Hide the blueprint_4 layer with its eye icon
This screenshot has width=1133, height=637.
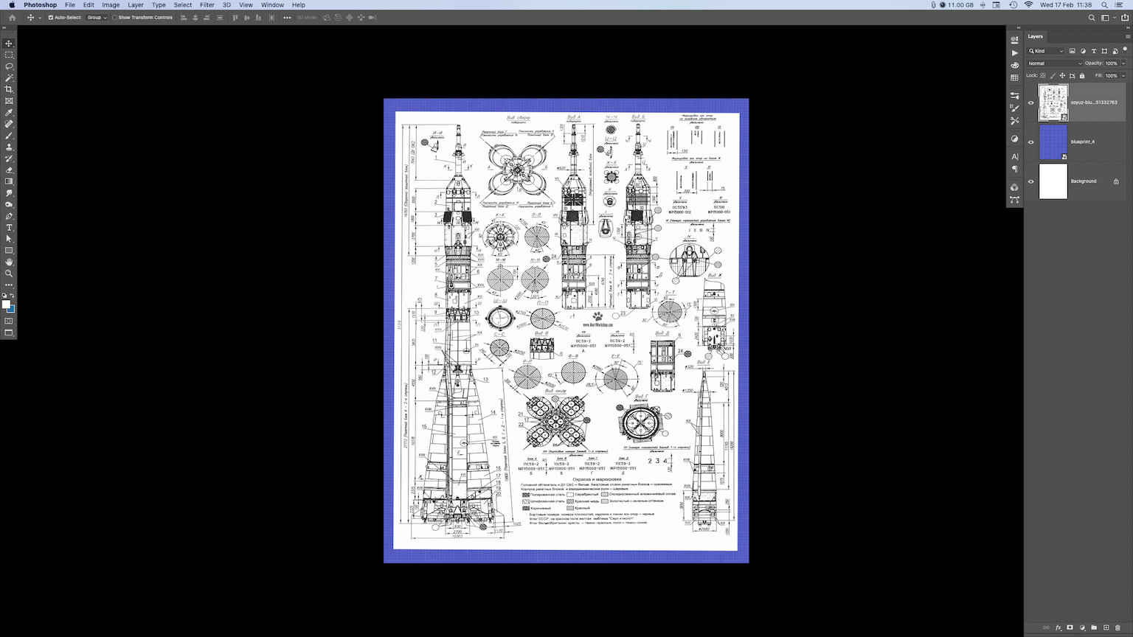coord(1031,142)
